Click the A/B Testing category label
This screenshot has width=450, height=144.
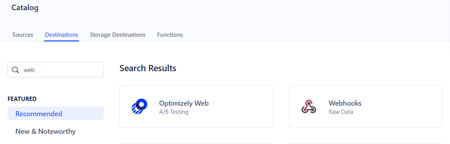coord(174,112)
